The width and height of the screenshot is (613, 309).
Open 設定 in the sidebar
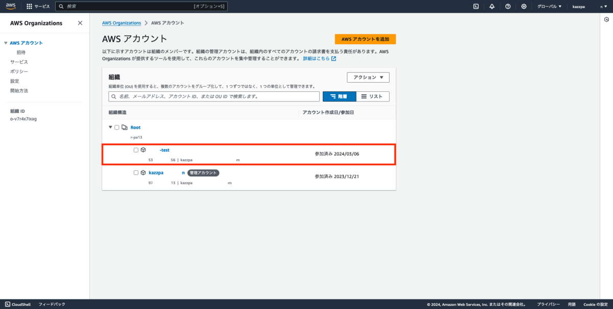tap(15, 81)
